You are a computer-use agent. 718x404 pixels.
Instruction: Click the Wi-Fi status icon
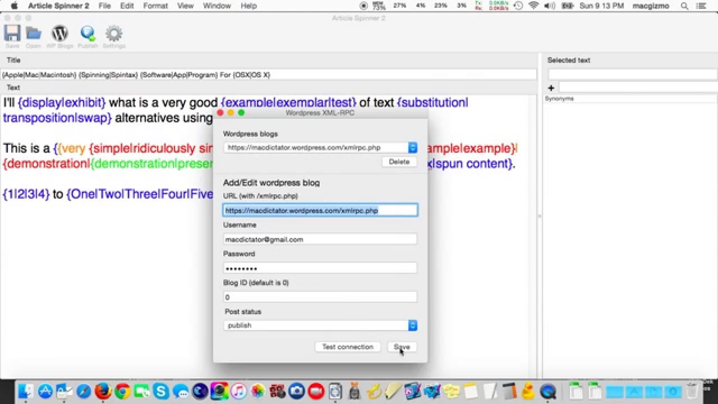[533, 6]
